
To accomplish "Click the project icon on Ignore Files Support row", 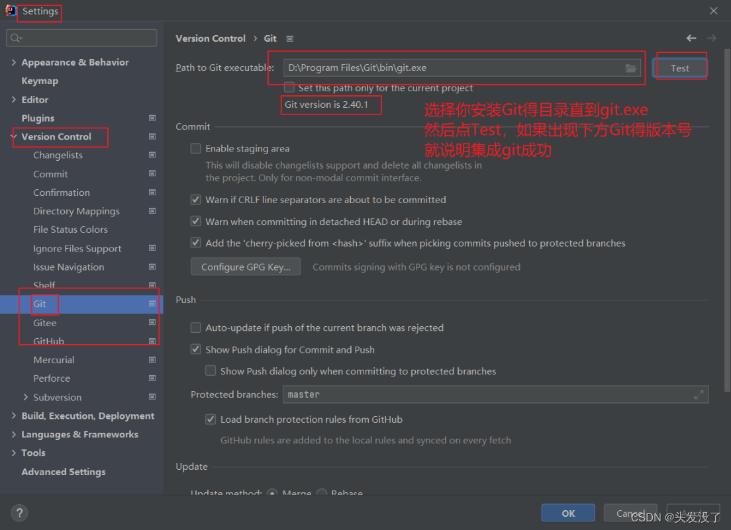I will [152, 248].
